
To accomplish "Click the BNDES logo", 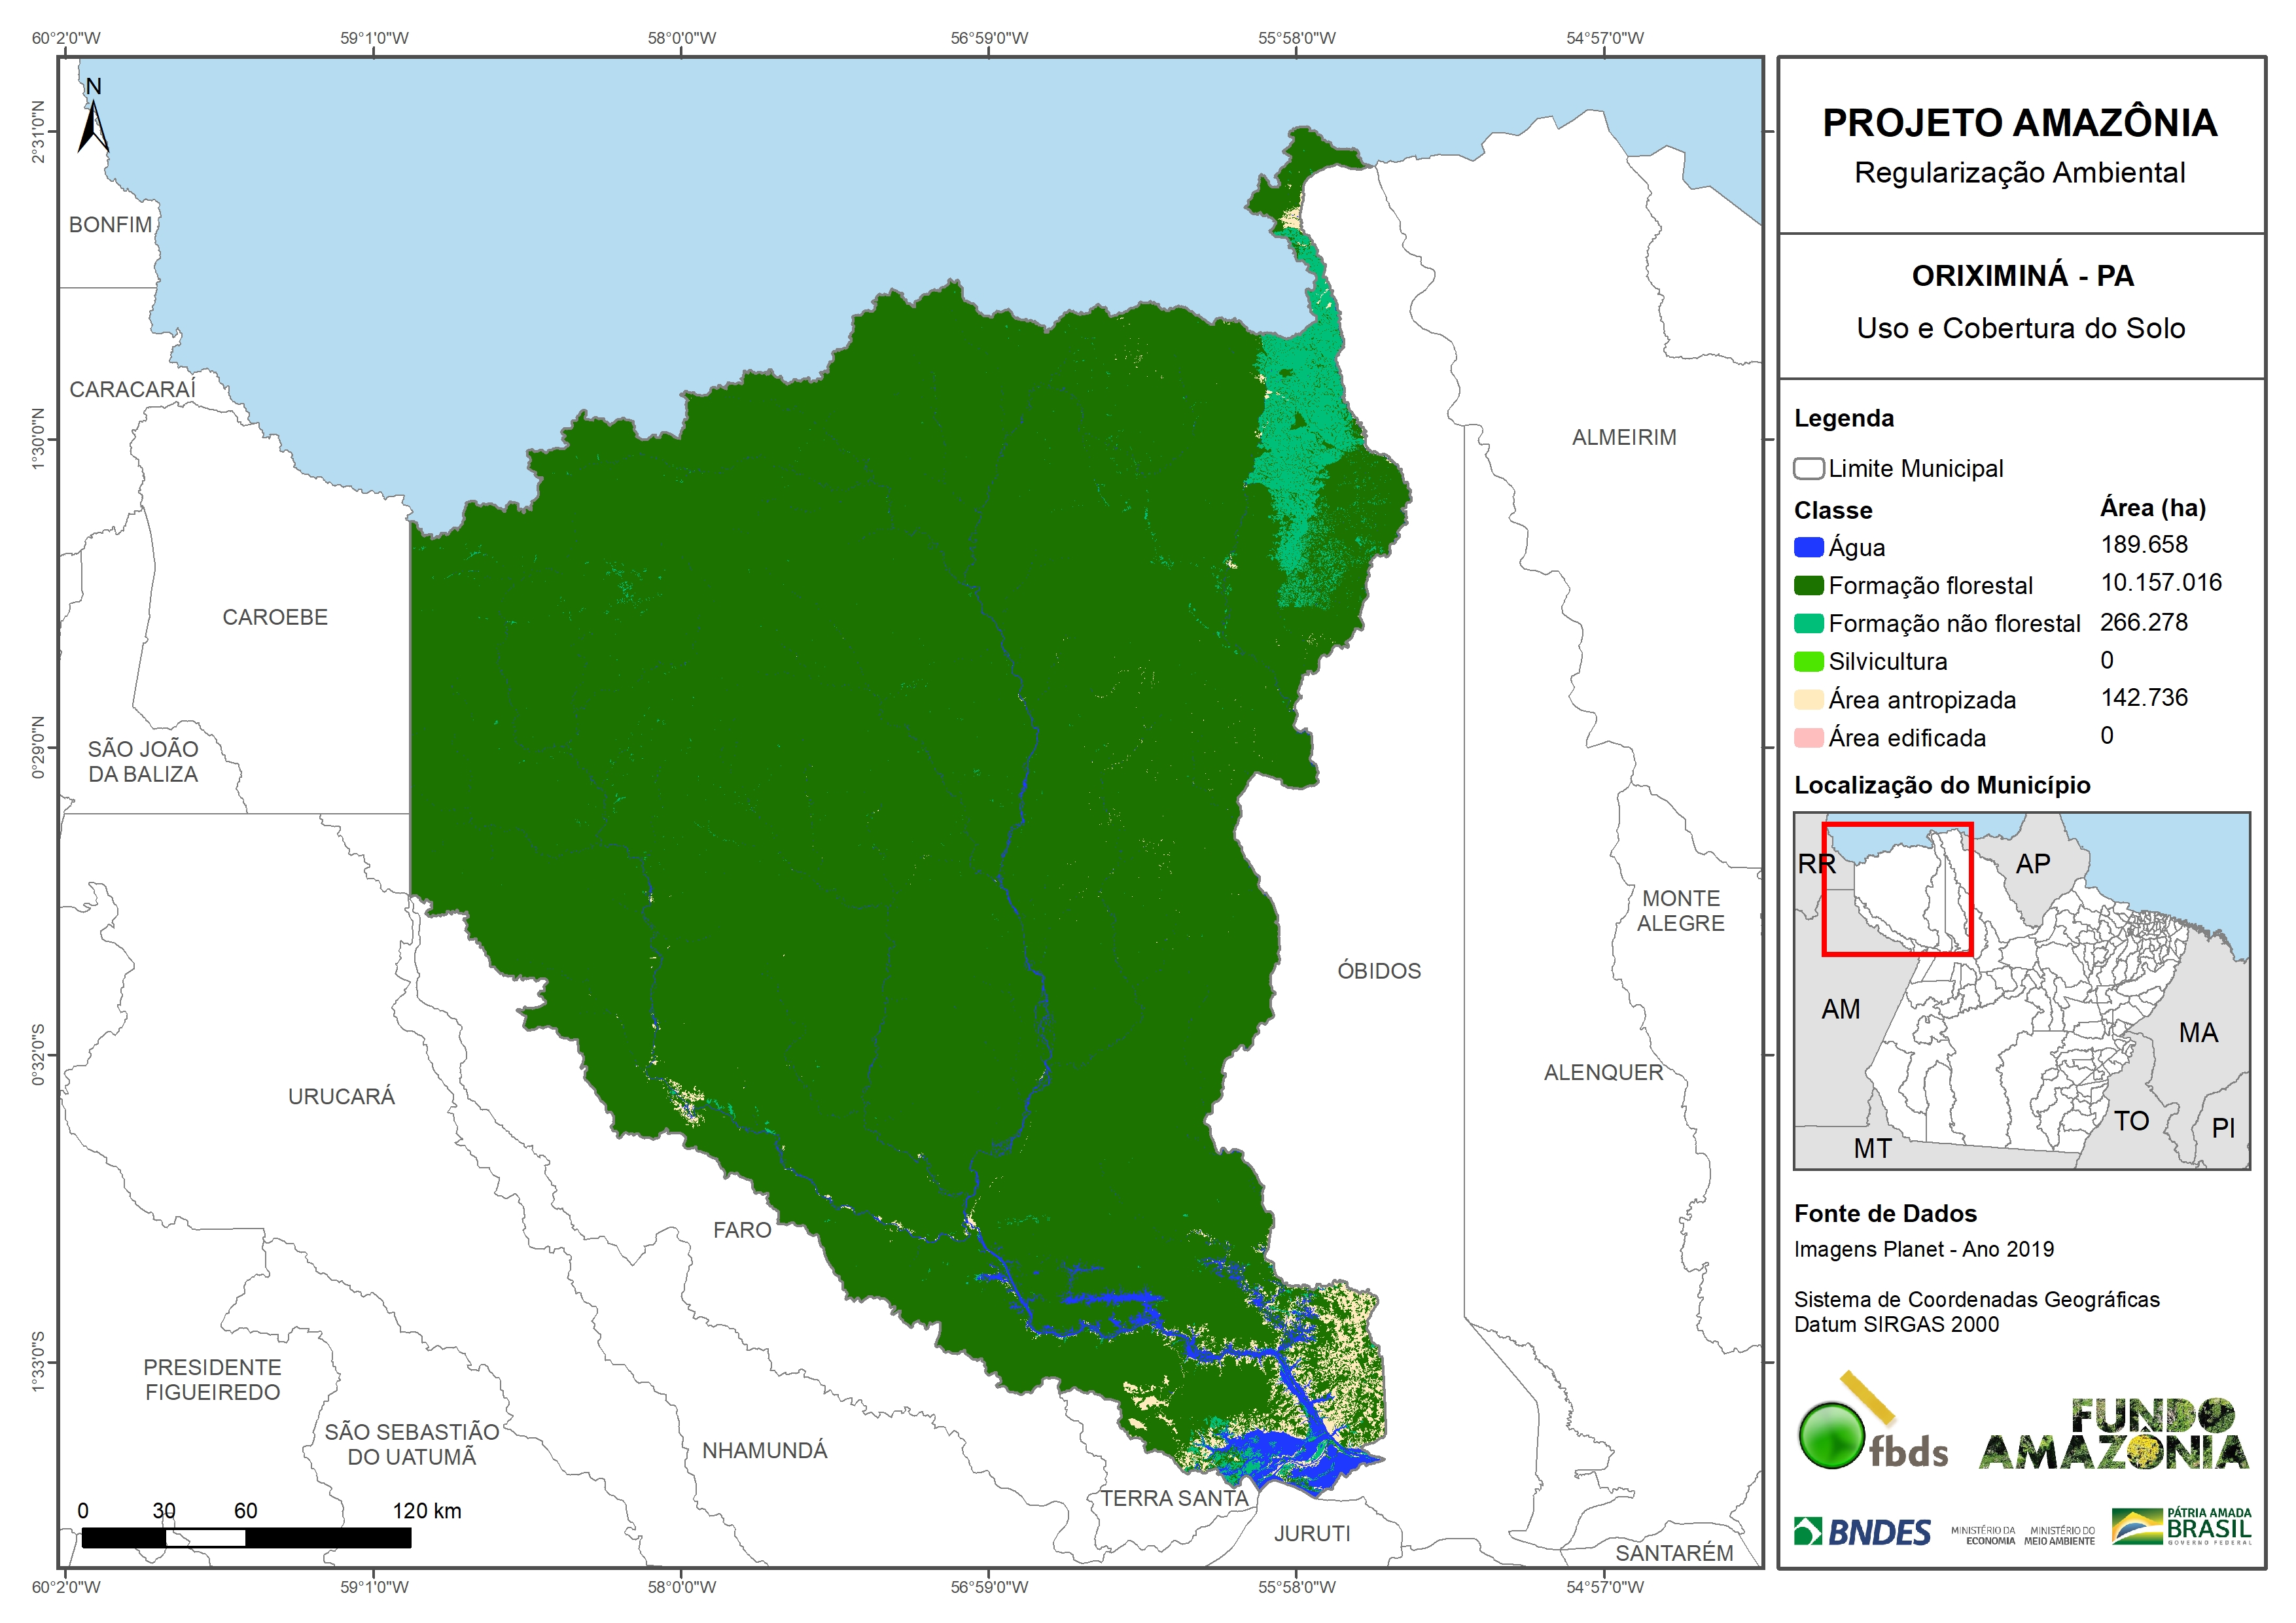I will (x=1862, y=1531).
